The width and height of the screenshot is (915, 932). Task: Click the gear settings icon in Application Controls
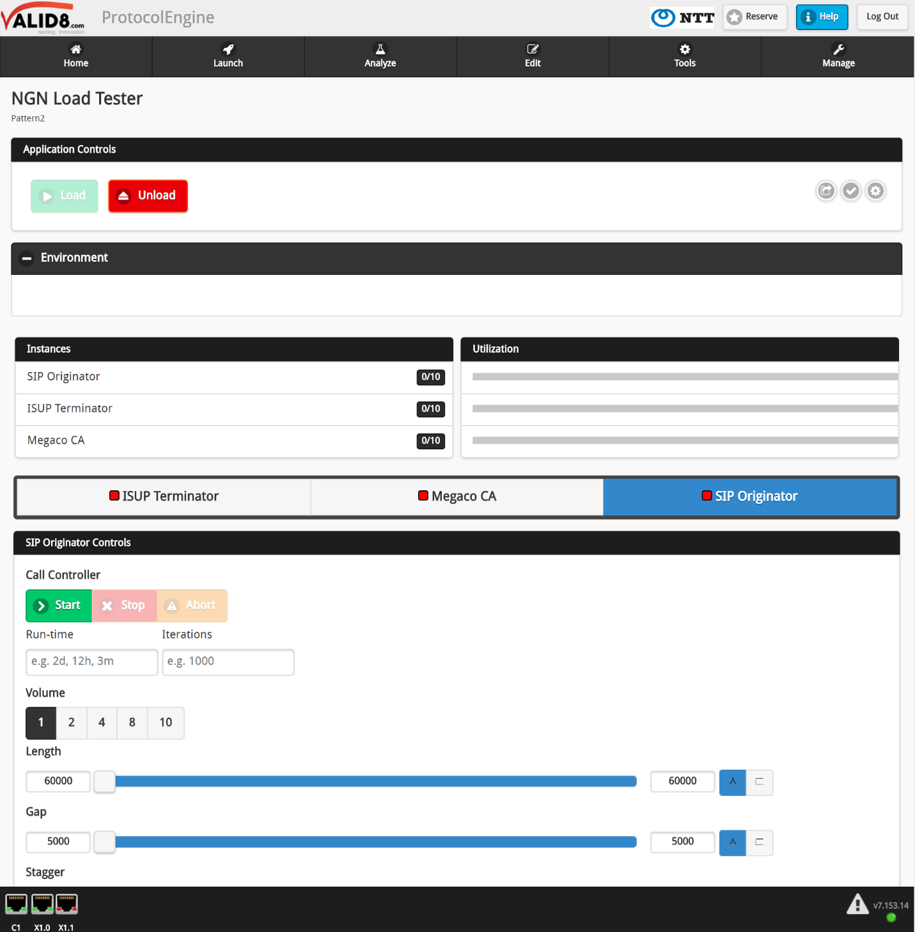(x=876, y=190)
